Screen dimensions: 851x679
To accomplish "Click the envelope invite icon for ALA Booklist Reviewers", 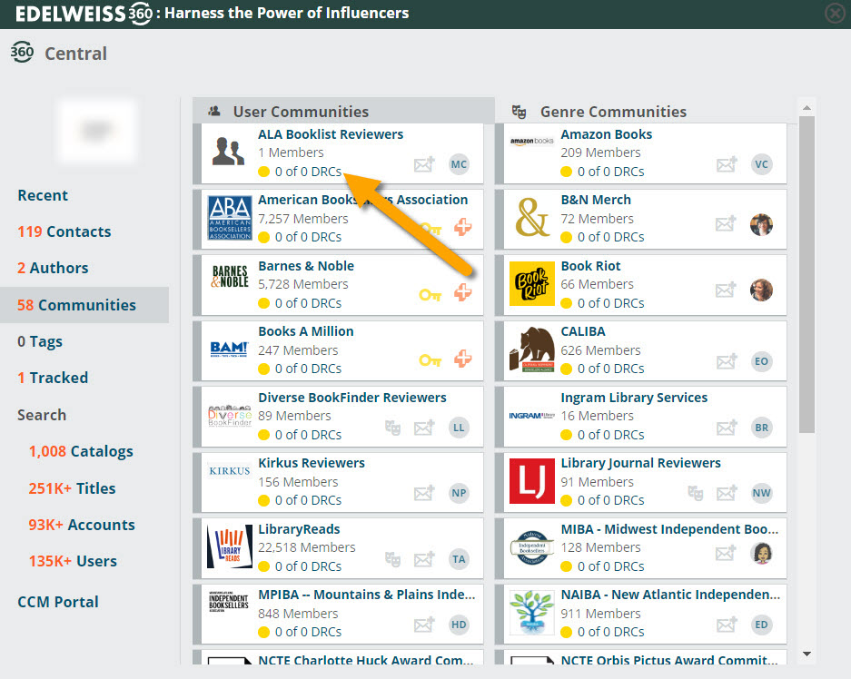I will (x=424, y=163).
